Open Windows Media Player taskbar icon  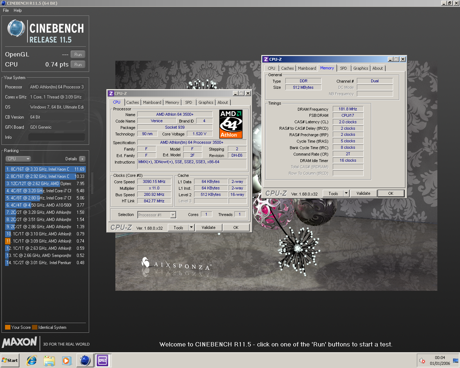[x=66, y=360]
